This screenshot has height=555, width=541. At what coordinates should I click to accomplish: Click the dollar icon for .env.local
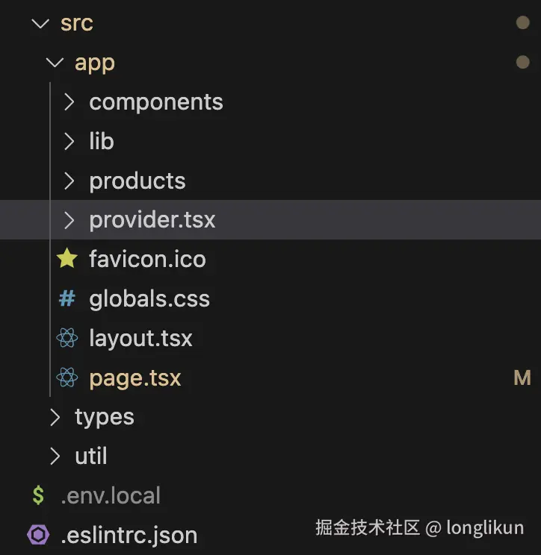tap(38, 495)
